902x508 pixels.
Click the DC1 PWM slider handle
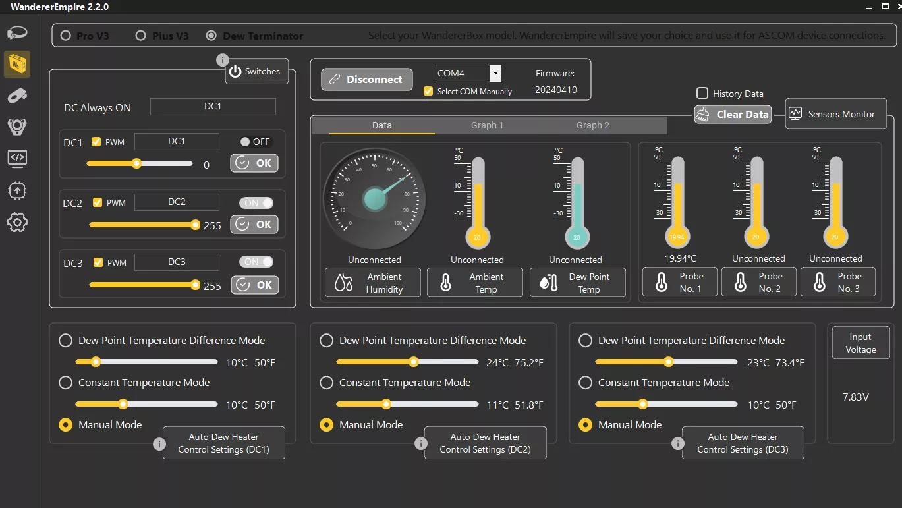(x=136, y=163)
